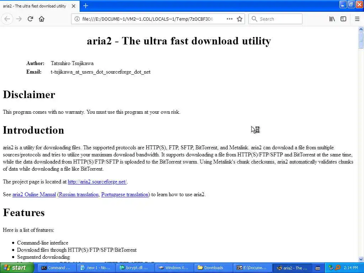Open the Library bookshelf icon
The width and height of the screenshot is (364, 273).
pyautogui.click(x=332, y=19)
